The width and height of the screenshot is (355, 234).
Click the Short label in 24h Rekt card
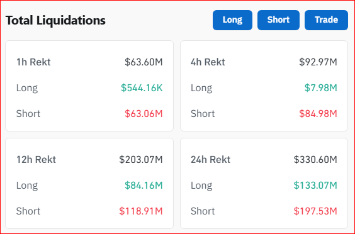[203, 211]
